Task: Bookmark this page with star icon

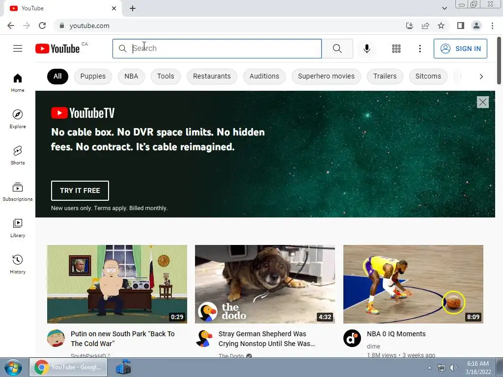Action: pyautogui.click(x=441, y=26)
